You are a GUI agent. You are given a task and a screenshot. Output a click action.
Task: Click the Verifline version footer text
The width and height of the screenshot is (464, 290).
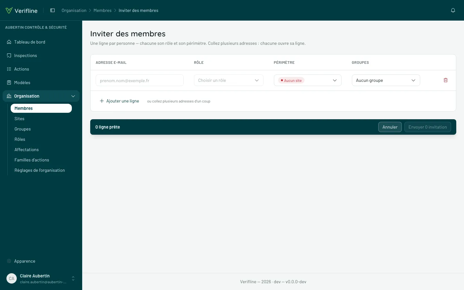pos(273,282)
